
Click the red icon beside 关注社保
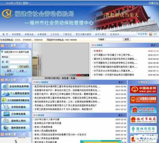point(151,34)
